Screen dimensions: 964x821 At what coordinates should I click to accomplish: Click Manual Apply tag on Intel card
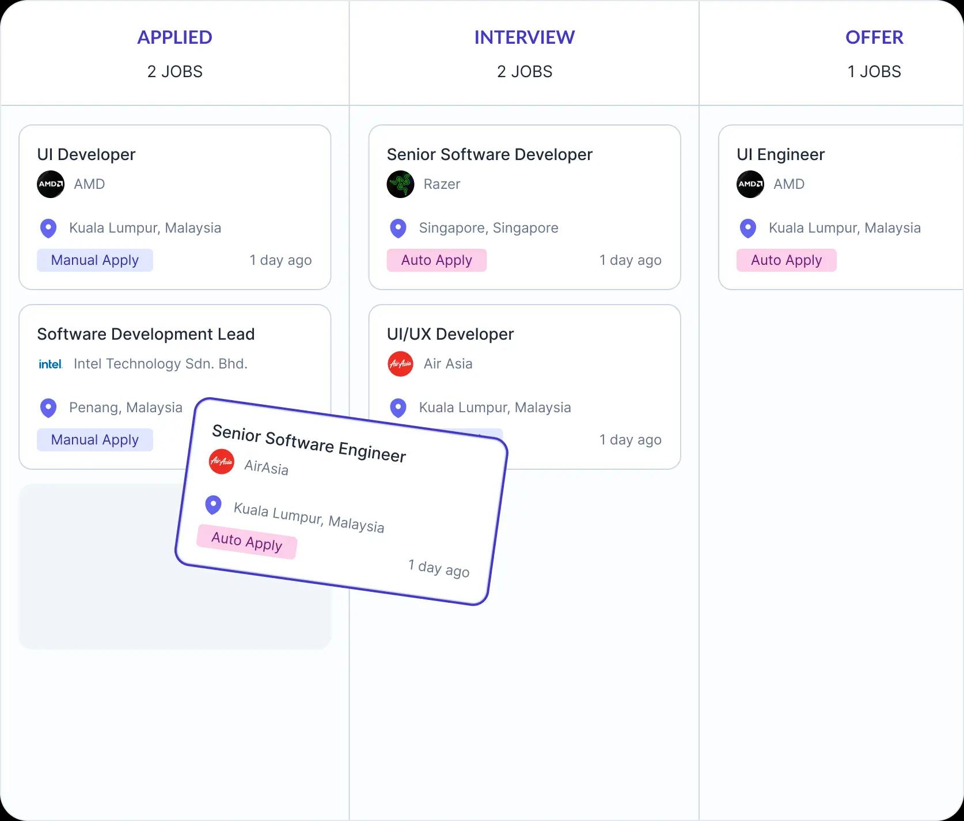[95, 440]
